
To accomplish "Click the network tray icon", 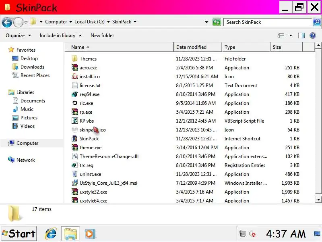I will pyautogui.click(x=243, y=234).
